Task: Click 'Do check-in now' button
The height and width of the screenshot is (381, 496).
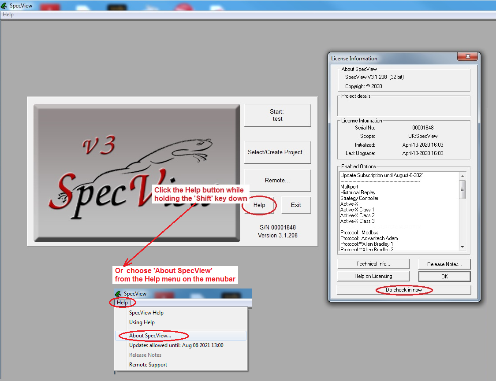Action: 403,290
